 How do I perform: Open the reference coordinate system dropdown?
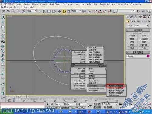click(x=80, y=11)
